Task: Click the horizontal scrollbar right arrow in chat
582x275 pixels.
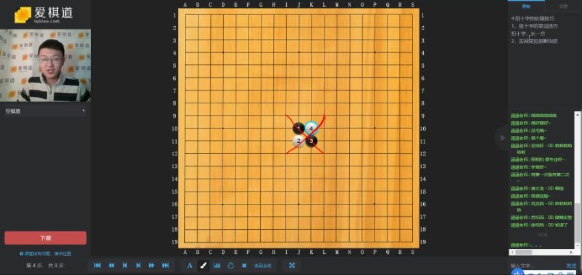Action: pyautogui.click(x=572, y=252)
